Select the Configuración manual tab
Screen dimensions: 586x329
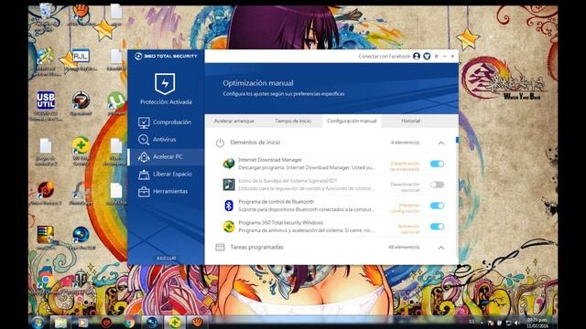coord(352,121)
